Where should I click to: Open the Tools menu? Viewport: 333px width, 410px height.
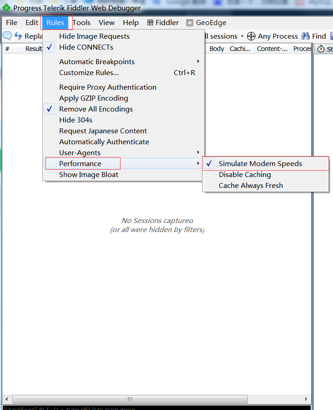81,23
